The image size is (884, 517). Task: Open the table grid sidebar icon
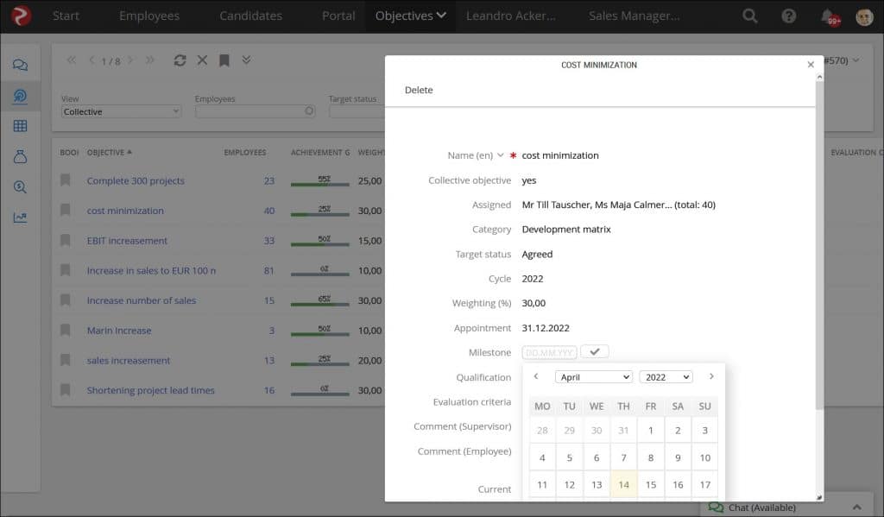click(x=20, y=126)
